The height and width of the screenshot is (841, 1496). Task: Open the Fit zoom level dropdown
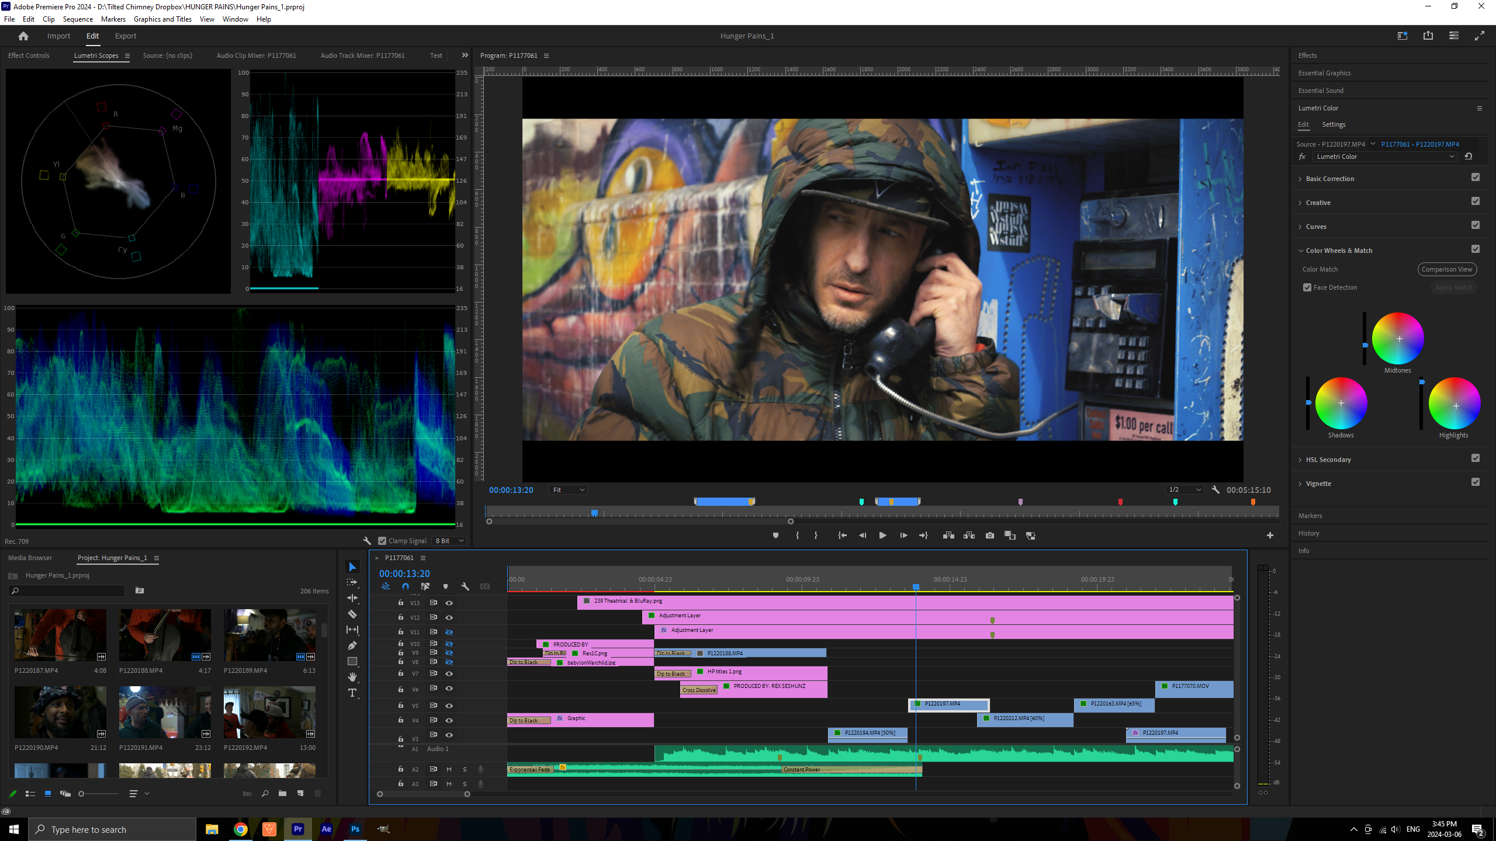(568, 490)
